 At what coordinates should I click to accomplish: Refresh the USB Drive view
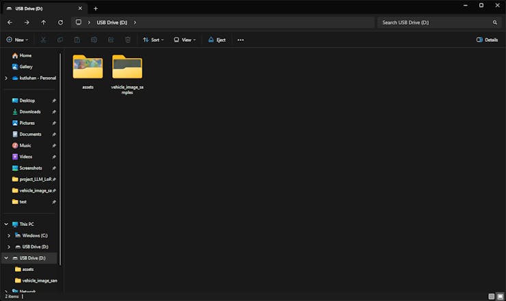pos(60,23)
